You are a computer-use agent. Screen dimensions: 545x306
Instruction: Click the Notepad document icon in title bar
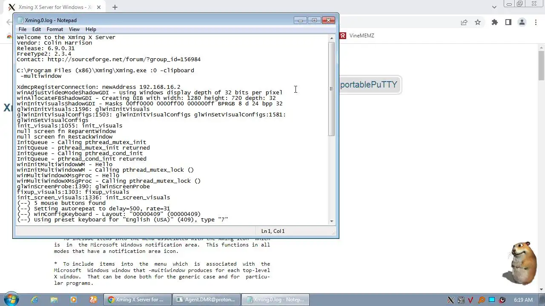(20, 20)
